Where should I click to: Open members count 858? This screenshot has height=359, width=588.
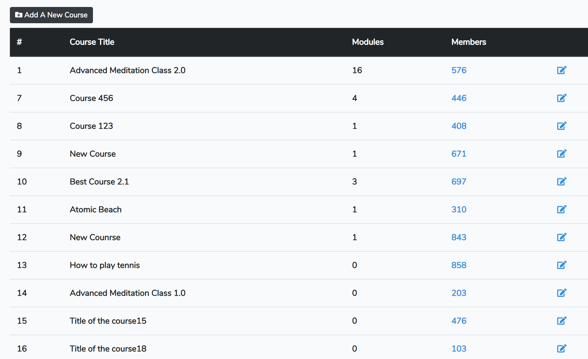(x=459, y=265)
